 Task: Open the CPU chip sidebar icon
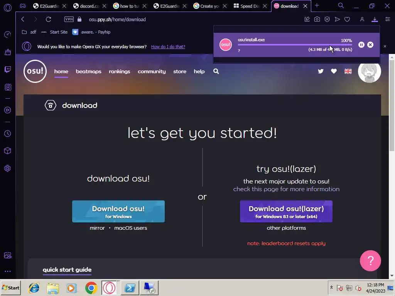8,87
